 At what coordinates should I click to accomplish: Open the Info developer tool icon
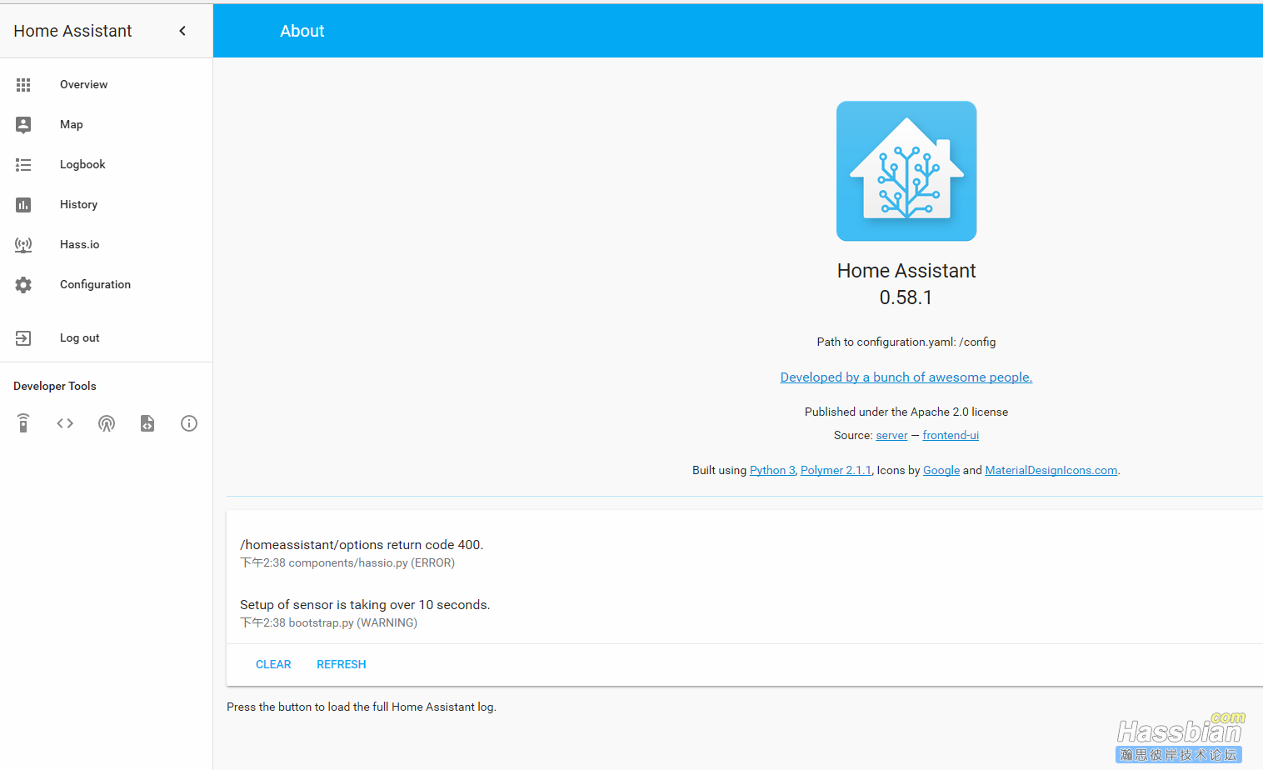(x=189, y=423)
